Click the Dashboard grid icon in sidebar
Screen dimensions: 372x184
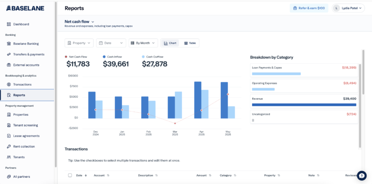coord(9,24)
